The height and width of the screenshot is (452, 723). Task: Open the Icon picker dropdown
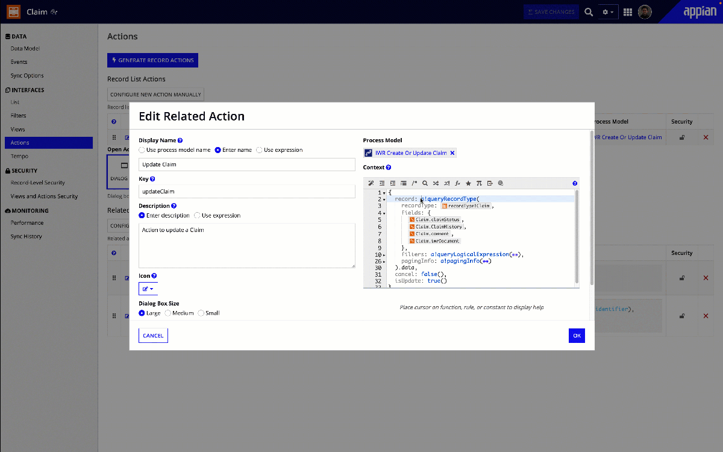[x=148, y=289]
